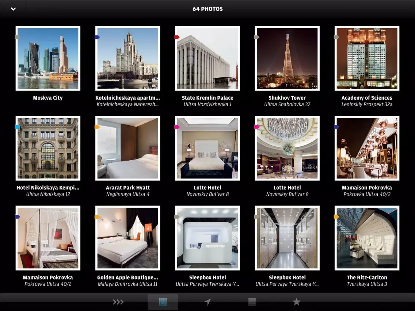Switch to the location arrow map view
Image resolution: width=415 pixels, height=311 pixels.
[x=207, y=302]
